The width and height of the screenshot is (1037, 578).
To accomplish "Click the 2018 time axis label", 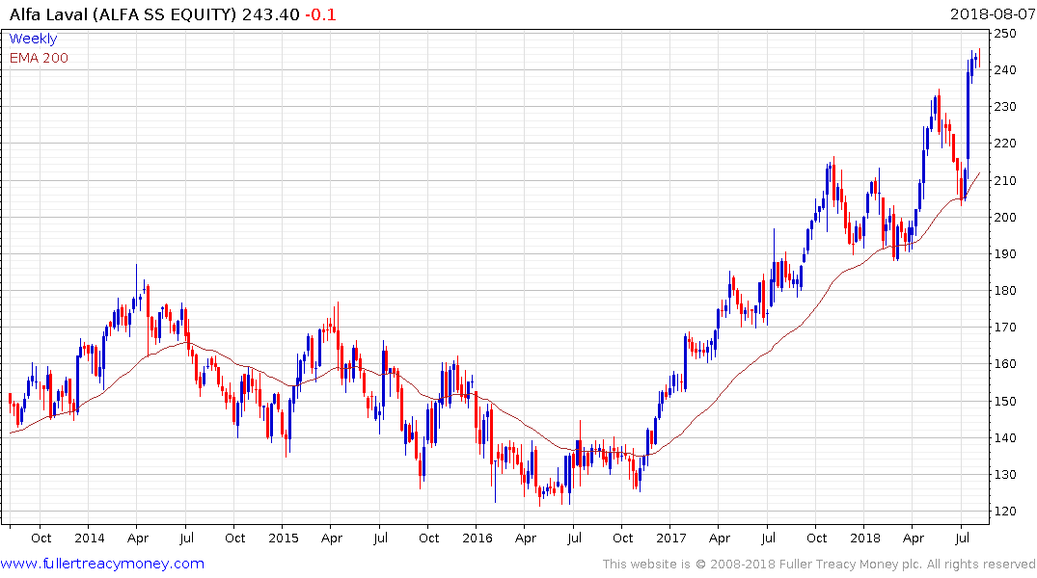I will point(865,538).
